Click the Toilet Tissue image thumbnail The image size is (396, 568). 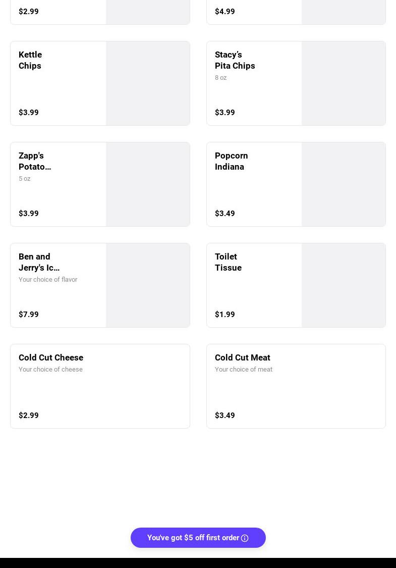(x=344, y=285)
